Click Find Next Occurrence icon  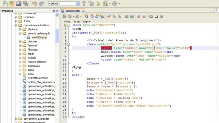point(97,16)
